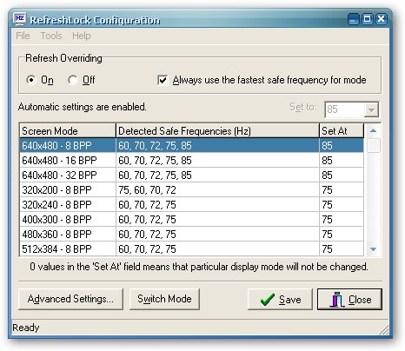Select the 640x480 - 8 BPP row

pyautogui.click(x=191, y=145)
